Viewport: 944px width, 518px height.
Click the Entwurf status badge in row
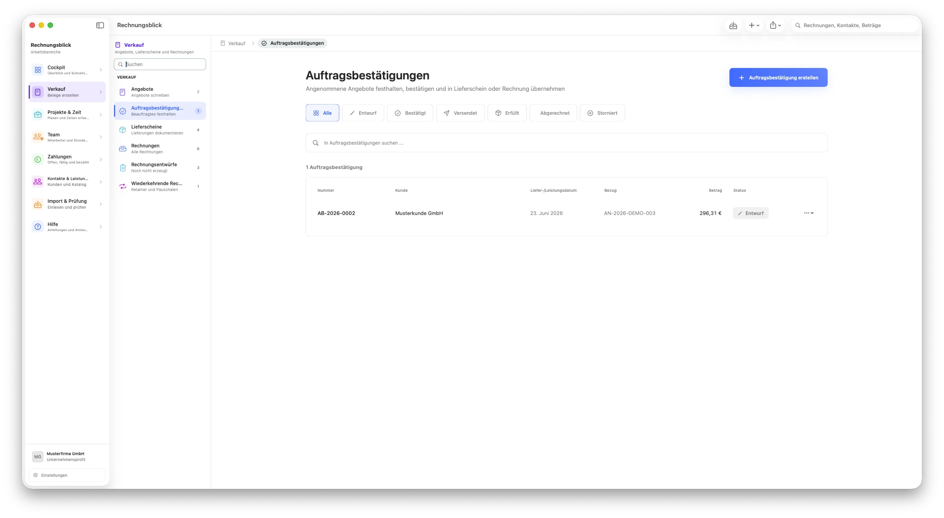751,213
